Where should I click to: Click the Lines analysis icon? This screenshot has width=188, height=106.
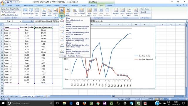point(122,12)
